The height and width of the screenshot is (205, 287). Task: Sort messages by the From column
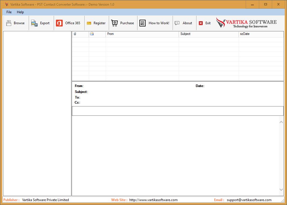point(142,34)
